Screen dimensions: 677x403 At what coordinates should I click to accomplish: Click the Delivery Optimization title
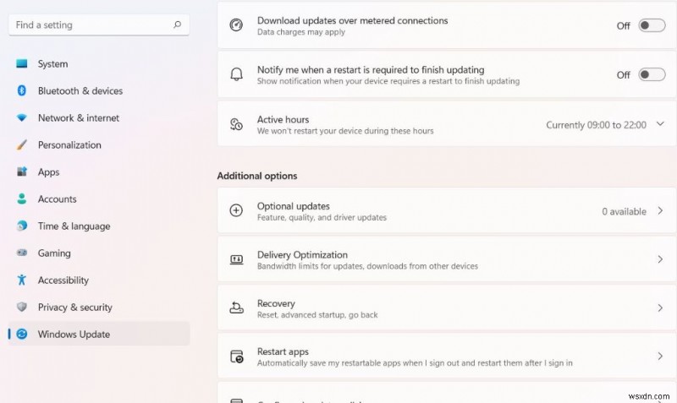(x=302, y=255)
